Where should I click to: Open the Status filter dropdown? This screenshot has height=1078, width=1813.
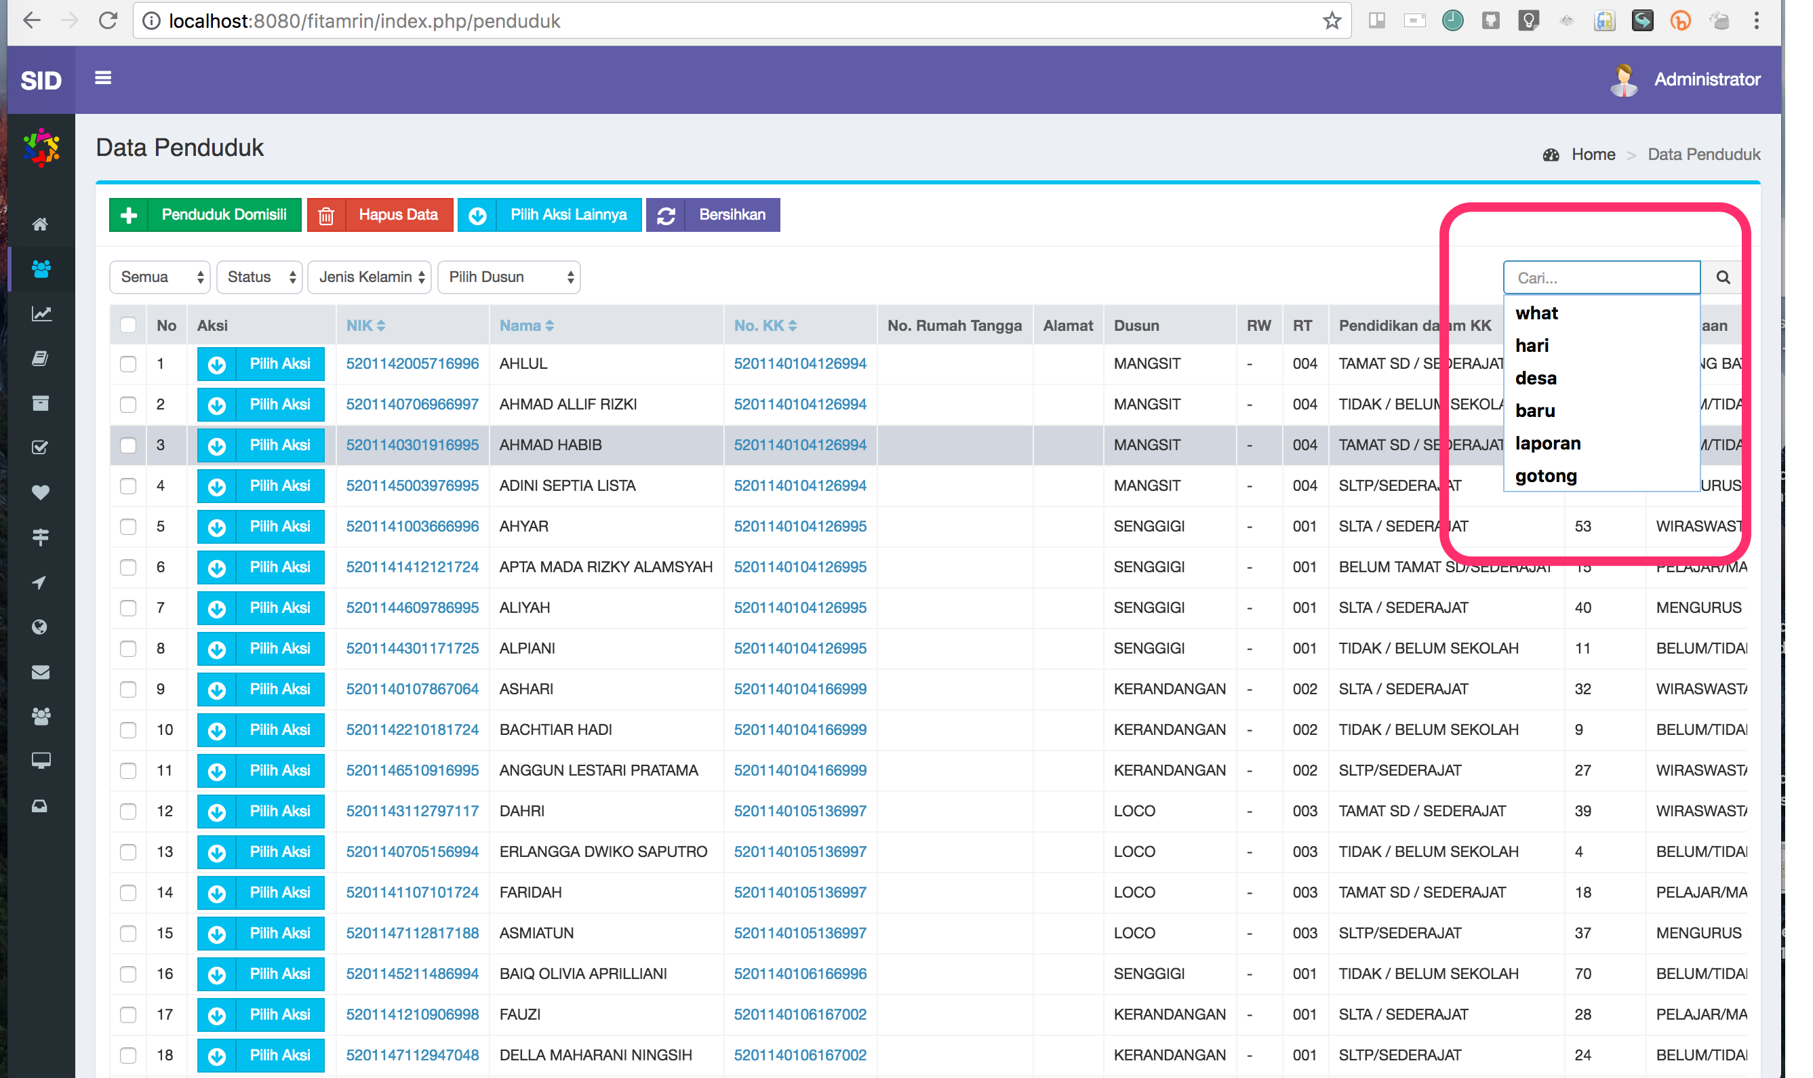click(x=260, y=277)
